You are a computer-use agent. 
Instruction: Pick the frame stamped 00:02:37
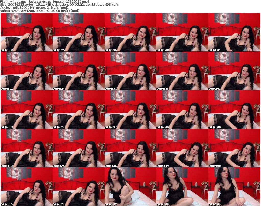pyautogui.click(x=130, y=109)
